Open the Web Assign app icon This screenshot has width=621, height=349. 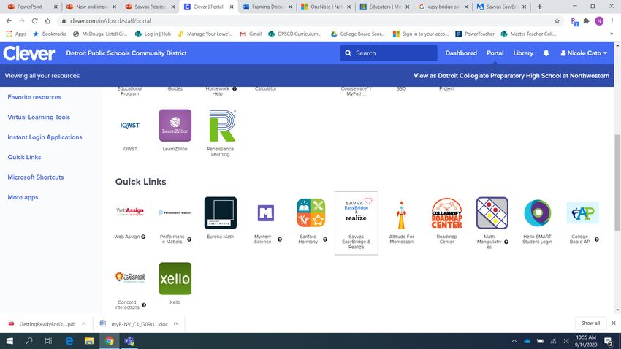(130, 213)
